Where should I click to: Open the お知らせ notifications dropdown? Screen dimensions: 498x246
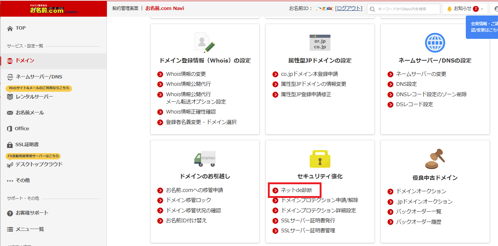pyautogui.click(x=465, y=9)
